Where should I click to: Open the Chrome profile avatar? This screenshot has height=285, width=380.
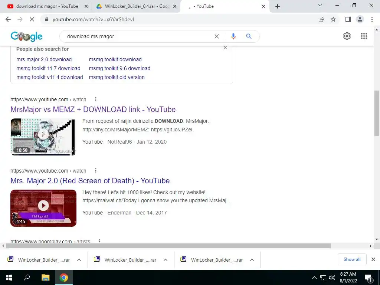360,19
